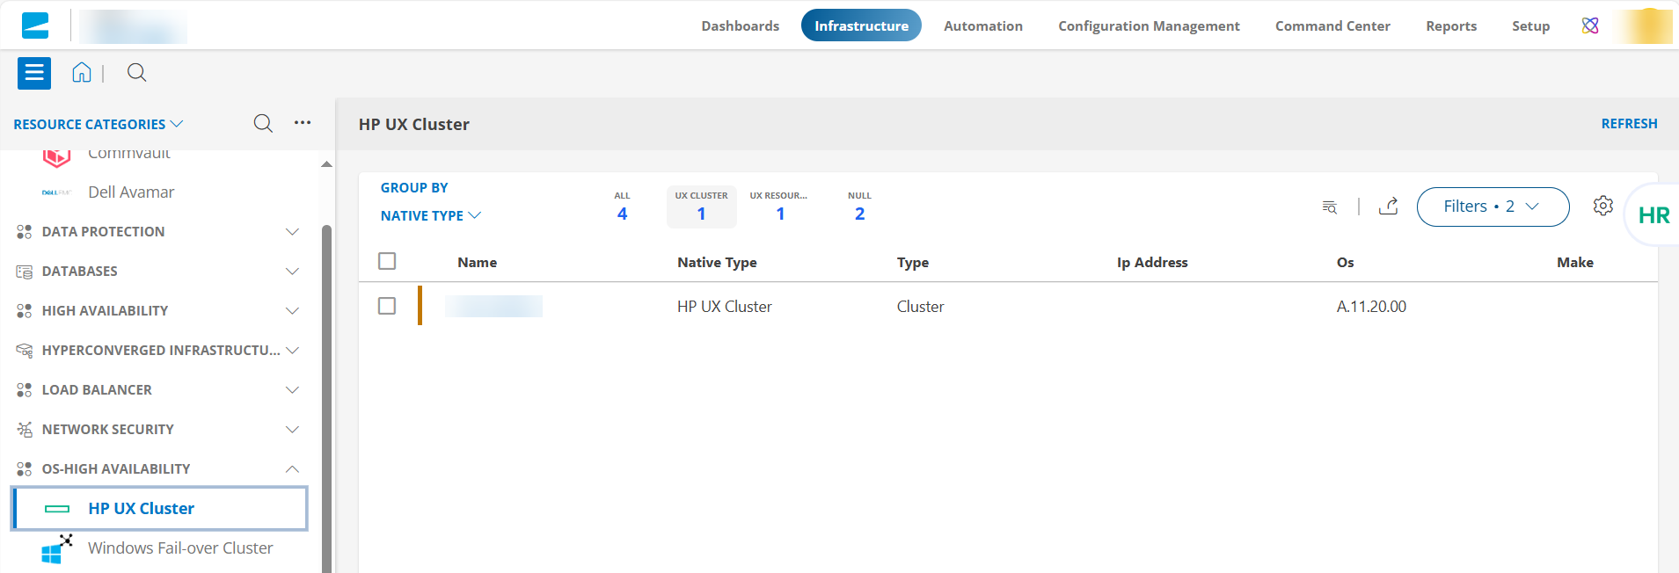Select all rows with header checkbox

[387, 261]
